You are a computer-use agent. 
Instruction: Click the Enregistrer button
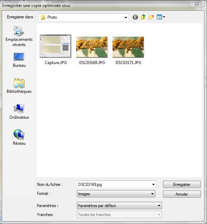(182, 185)
